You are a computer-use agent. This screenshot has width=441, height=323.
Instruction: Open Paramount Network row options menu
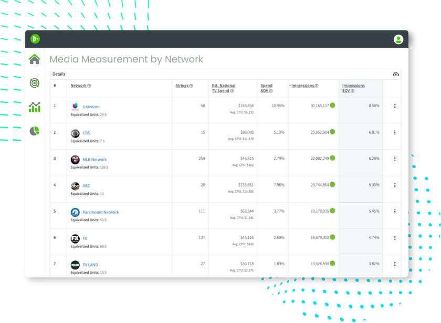pos(395,211)
